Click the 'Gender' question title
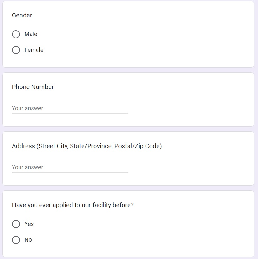Image resolution: width=258 pixels, height=259 pixels. (22, 15)
